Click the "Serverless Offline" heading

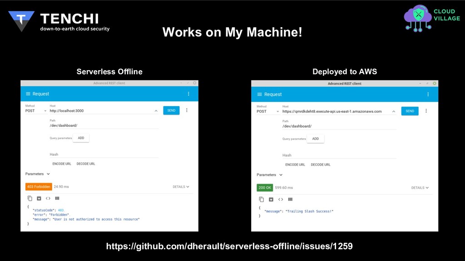tap(109, 72)
